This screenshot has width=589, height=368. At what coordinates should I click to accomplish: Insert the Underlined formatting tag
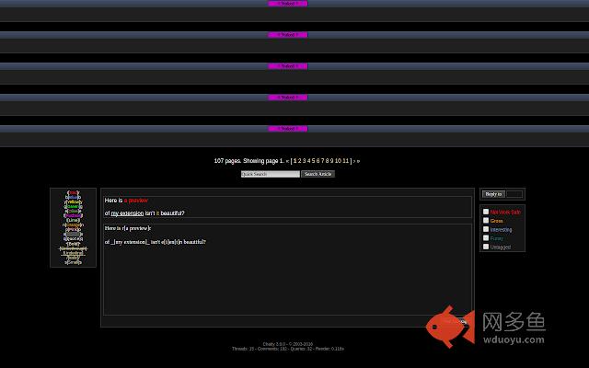pyautogui.click(x=74, y=253)
